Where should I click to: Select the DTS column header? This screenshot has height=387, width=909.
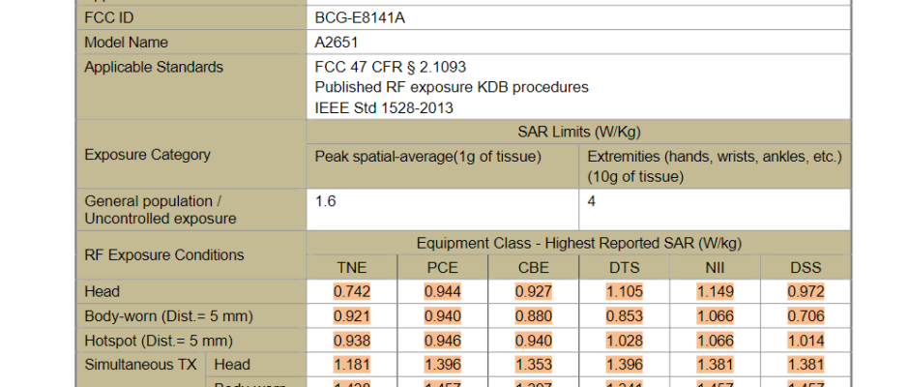[624, 268]
